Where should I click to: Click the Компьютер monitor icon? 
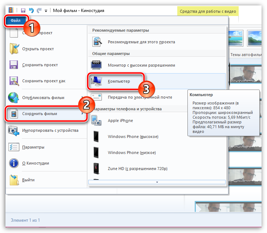pos(96,81)
